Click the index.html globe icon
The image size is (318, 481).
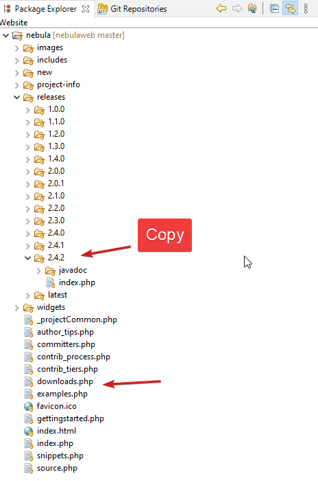click(28, 432)
